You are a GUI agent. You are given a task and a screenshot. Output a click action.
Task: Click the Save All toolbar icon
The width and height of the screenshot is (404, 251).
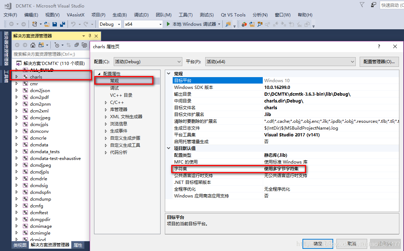pos(62,24)
